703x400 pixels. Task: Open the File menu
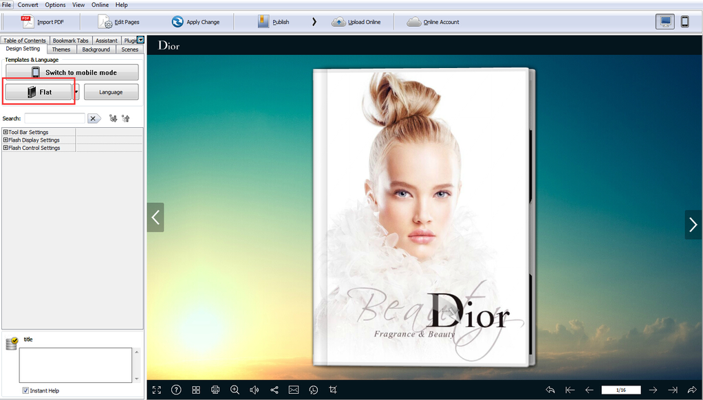pos(7,5)
